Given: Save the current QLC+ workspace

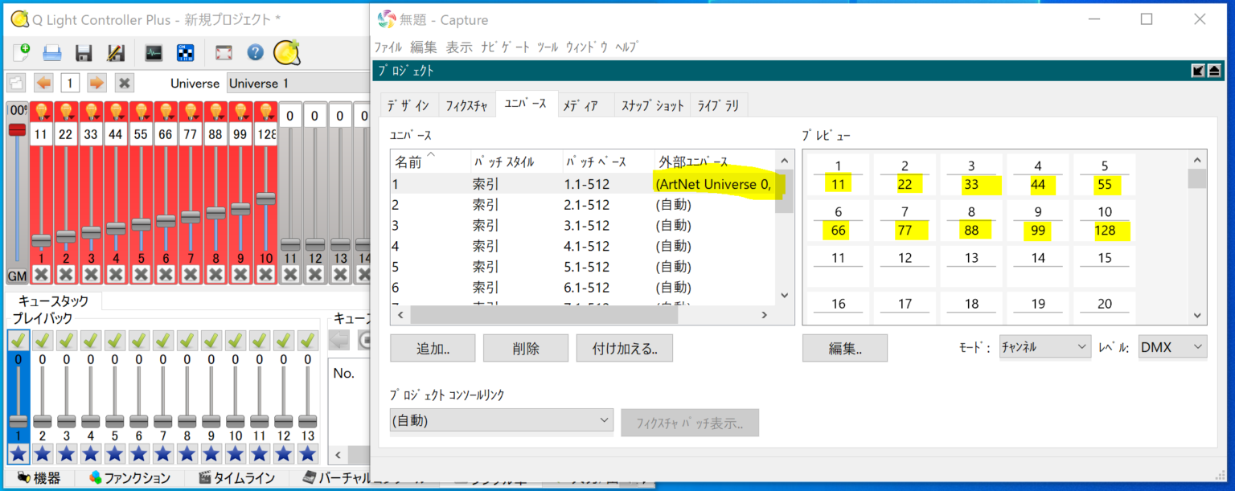Looking at the screenshot, I should [x=83, y=53].
